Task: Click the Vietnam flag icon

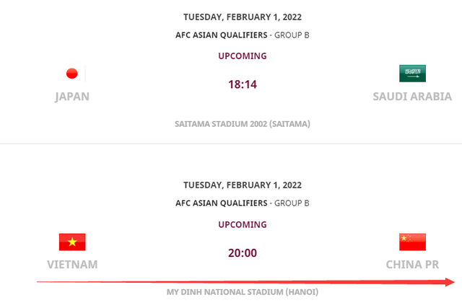Action: pos(72,242)
